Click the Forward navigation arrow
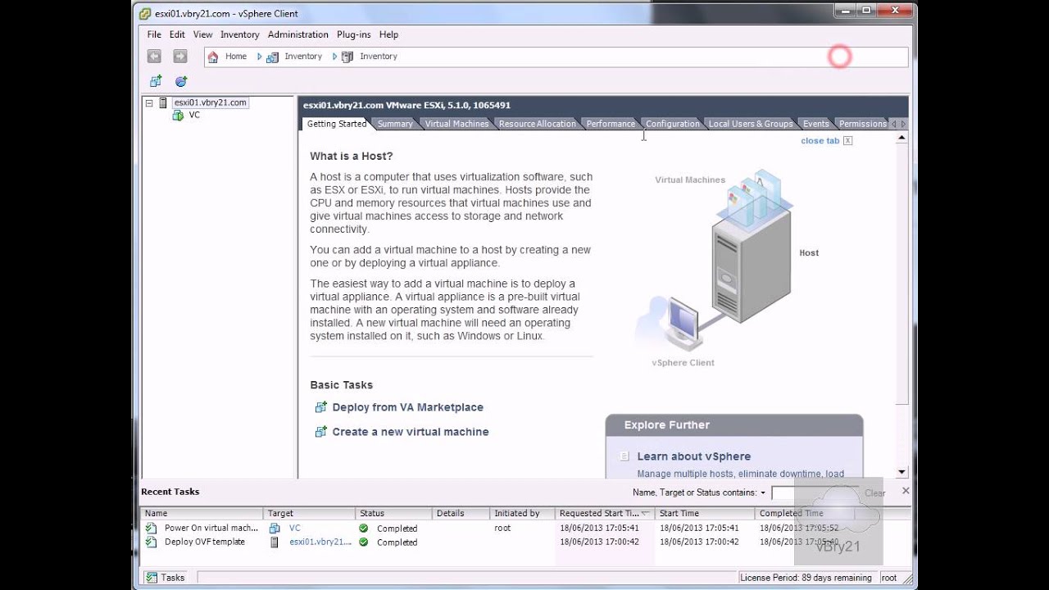The width and height of the screenshot is (1049, 590). coord(180,57)
